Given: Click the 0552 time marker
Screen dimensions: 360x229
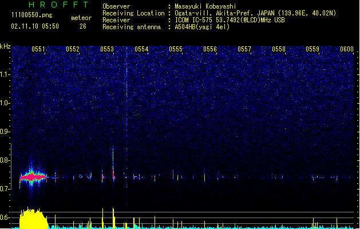Looking at the screenshot, I should (73, 49).
